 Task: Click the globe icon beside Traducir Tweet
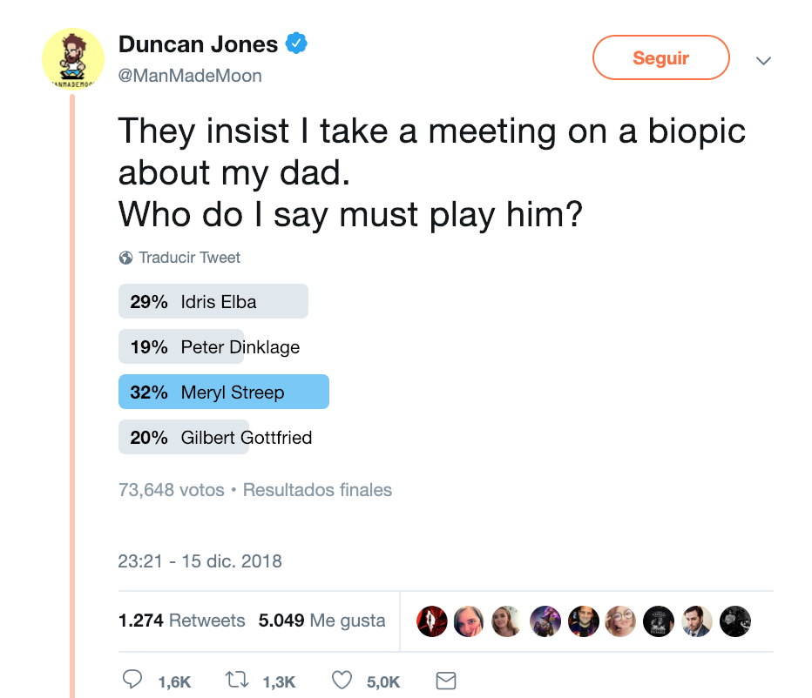(125, 258)
